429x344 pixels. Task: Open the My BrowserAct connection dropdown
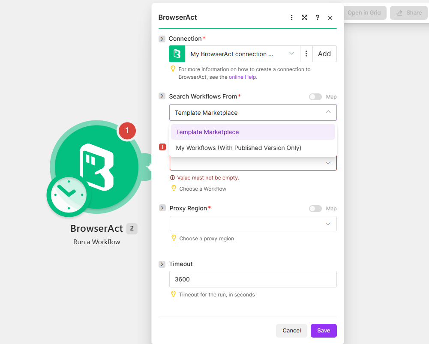[243, 54]
